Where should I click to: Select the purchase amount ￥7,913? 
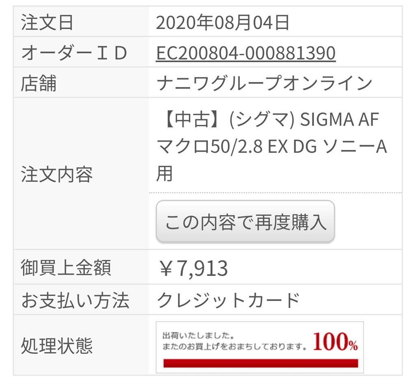pos(193,268)
